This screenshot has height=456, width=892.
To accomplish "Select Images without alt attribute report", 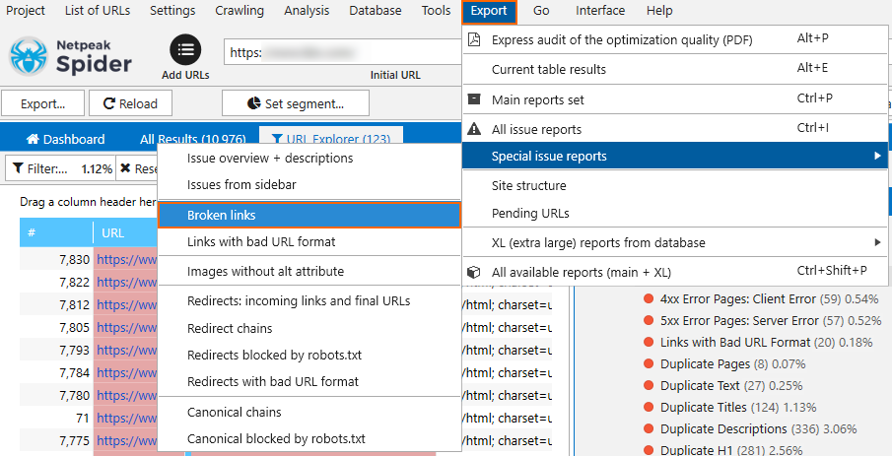I will pos(309,271).
